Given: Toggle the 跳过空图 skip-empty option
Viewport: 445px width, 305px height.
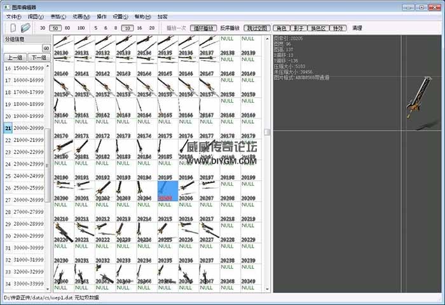Looking at the screenshot, I should tap(257, 28).
